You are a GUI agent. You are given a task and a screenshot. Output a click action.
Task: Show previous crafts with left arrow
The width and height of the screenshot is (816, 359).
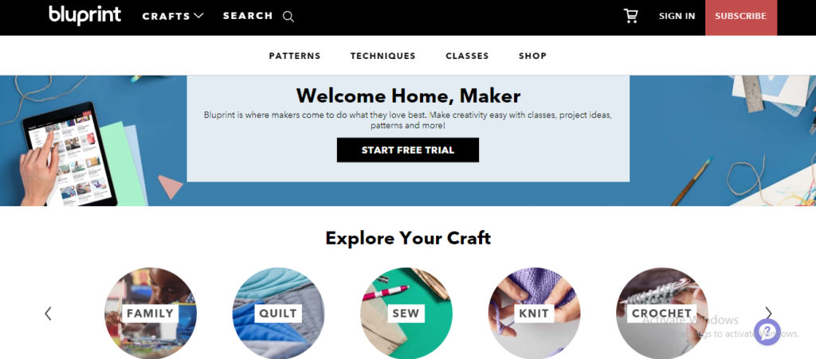point(48,314)
